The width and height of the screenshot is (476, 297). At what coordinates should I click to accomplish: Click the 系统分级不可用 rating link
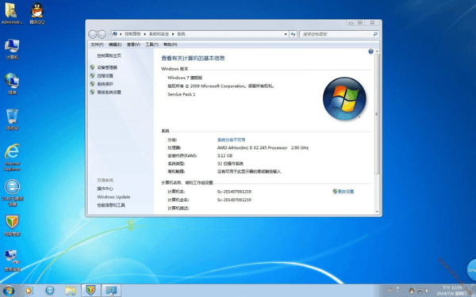[x=232, y=139]
